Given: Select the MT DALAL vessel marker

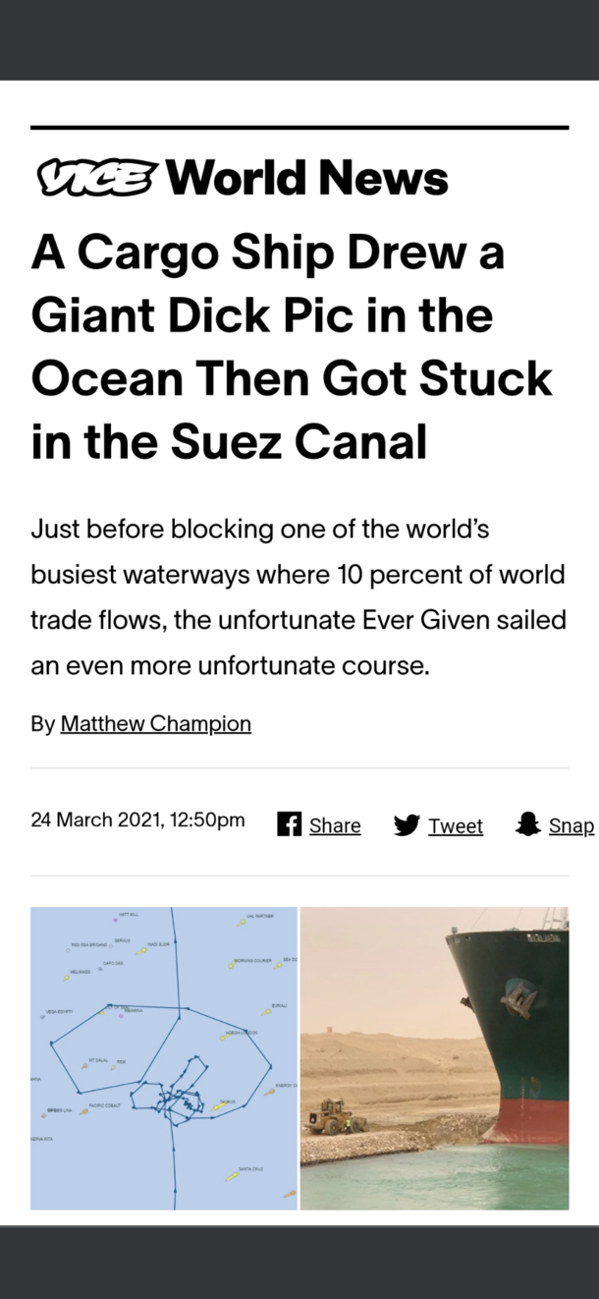Looking at the screenshot, I should pos(84,1066).
